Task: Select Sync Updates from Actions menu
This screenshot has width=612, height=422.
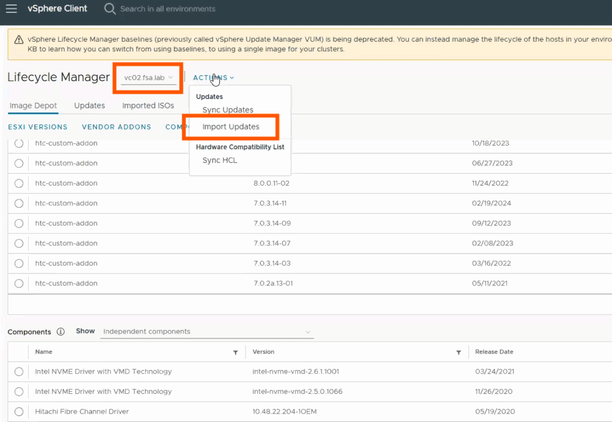Action: [228, 110]
